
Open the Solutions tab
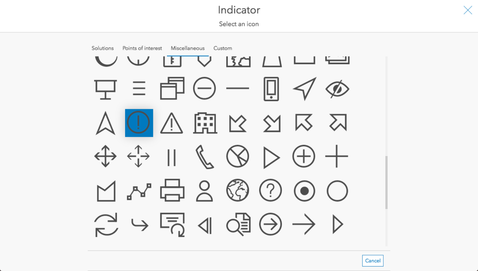pyautogui.click(x=102, y=48)
